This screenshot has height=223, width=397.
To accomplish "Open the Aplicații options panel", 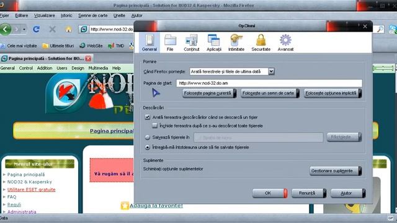I will 213,43.
